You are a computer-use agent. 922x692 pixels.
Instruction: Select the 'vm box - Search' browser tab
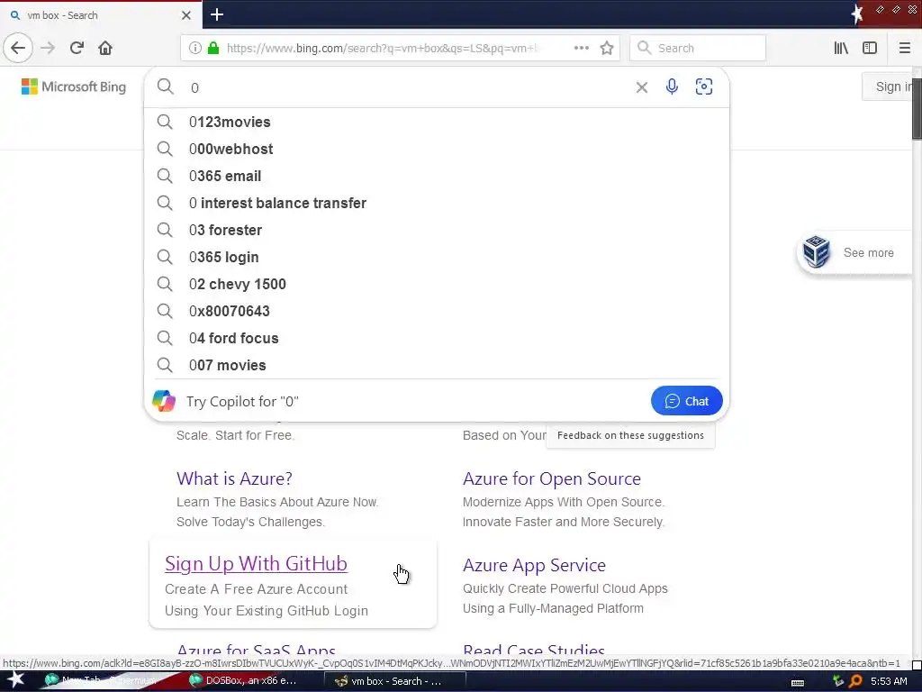pos(101,14)
